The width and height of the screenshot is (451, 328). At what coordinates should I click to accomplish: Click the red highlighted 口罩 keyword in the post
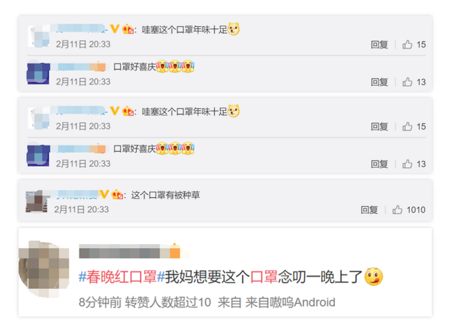click(264, 277)
